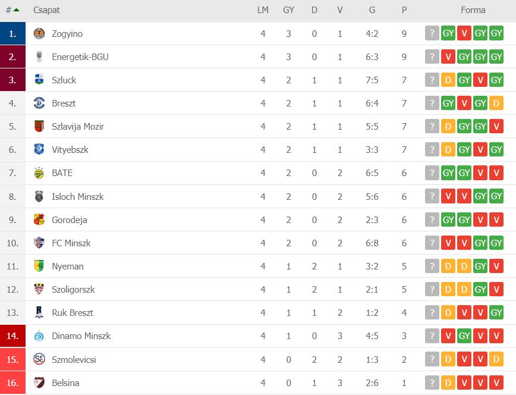Click Ruk Breszt's latest green GY badge
Screen dimensions: 516x395
(496, 313)
